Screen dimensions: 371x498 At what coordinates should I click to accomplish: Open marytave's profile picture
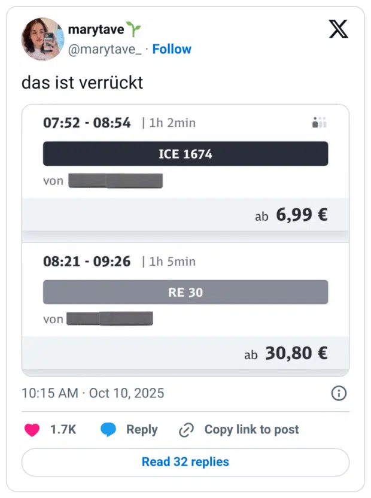tap(42, 39)
